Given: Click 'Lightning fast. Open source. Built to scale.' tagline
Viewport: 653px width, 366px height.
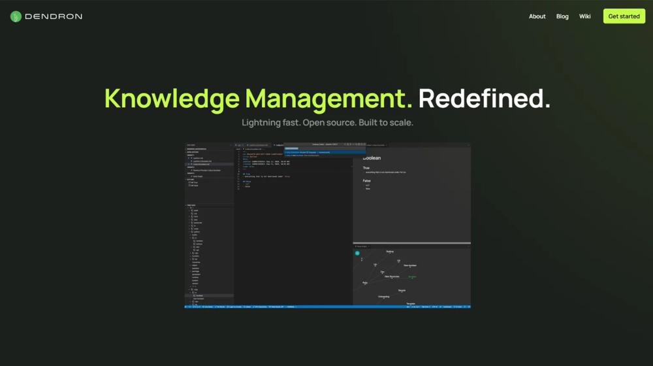Looking at the screenshot, I should (x=327, y=123).
